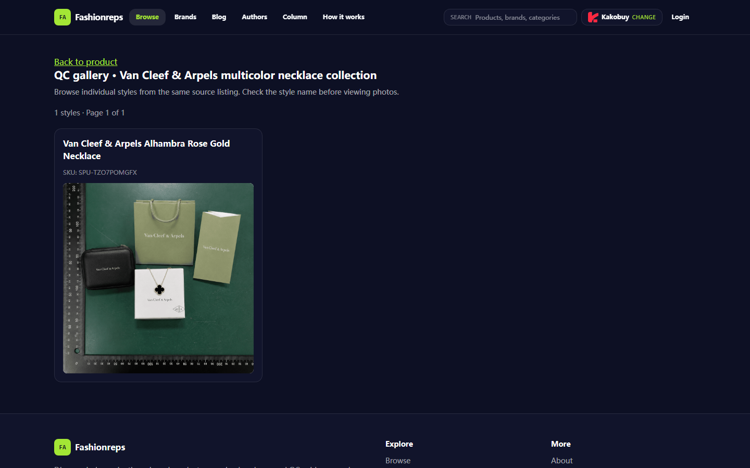
Task: Go to the Brands menu item
Action: (x=185, y=17)
